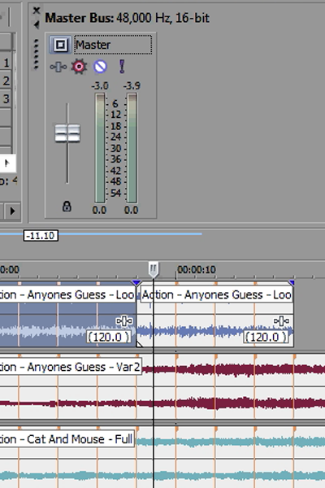The width and height of the screenshot is (325, 488).
Task: Click the fade handle at selected clip's corner
Action: (x=139, y=344)
